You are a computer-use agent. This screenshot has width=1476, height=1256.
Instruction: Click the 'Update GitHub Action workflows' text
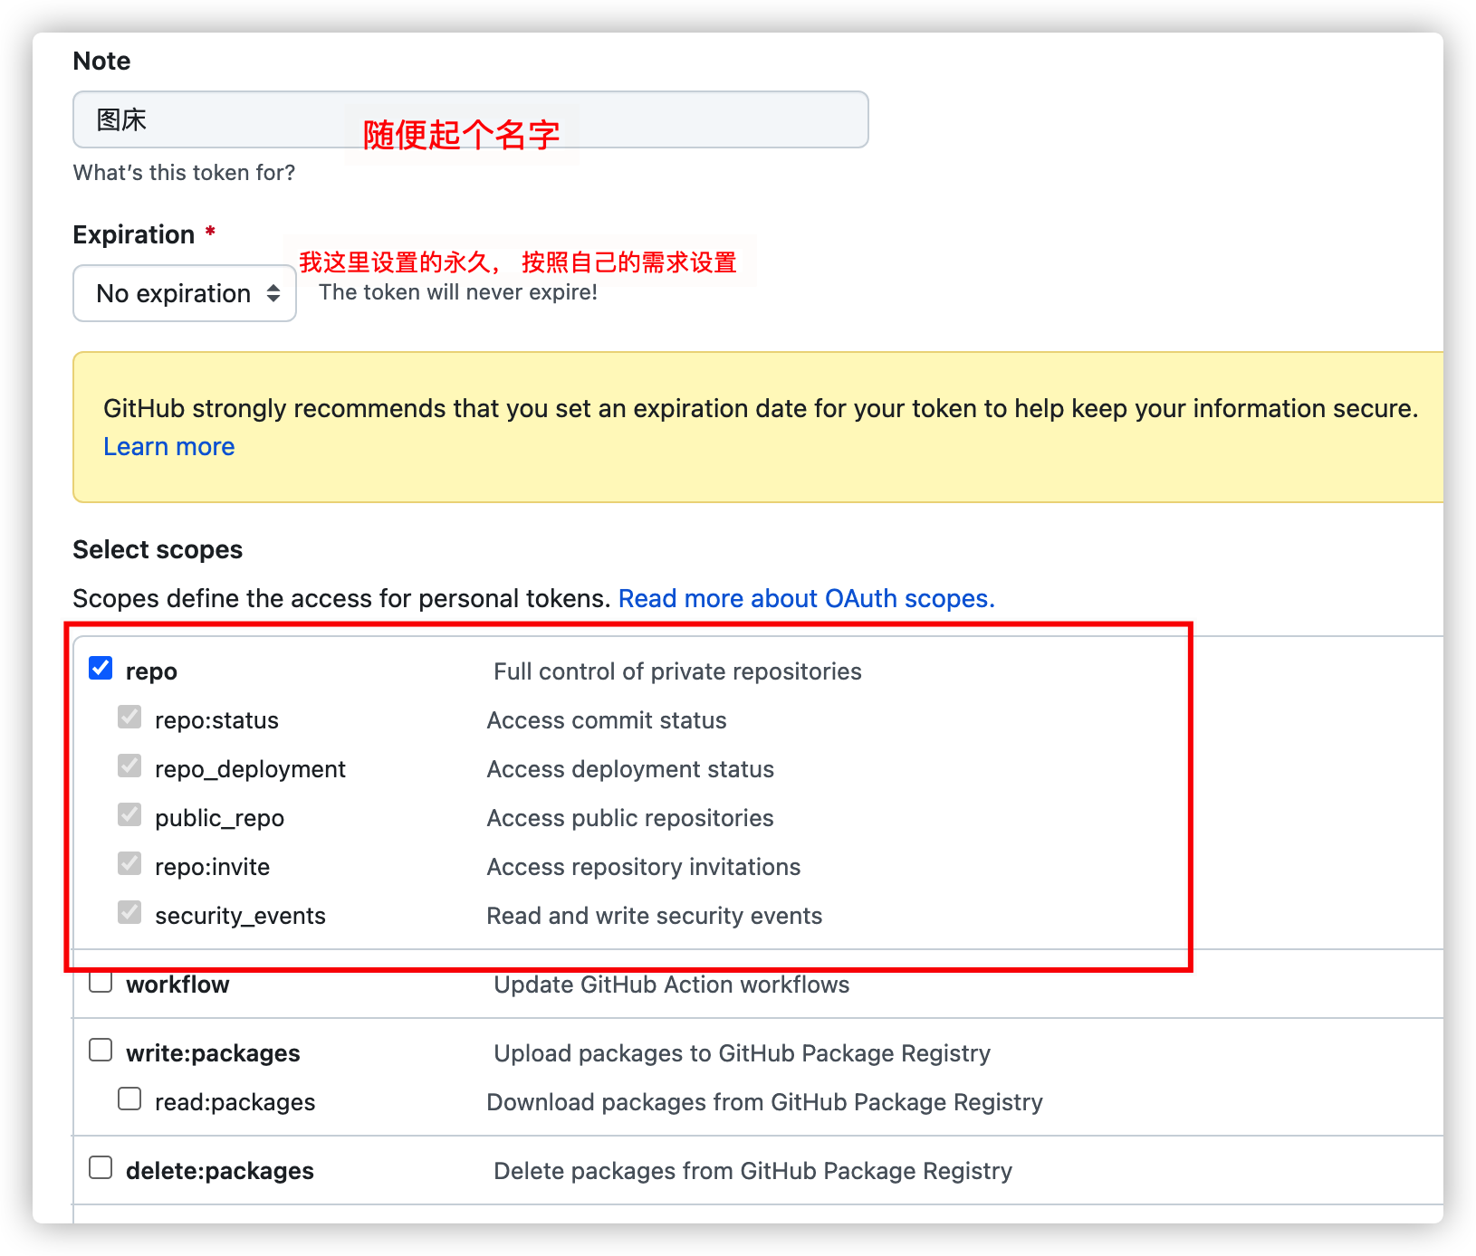click(672, 985)
